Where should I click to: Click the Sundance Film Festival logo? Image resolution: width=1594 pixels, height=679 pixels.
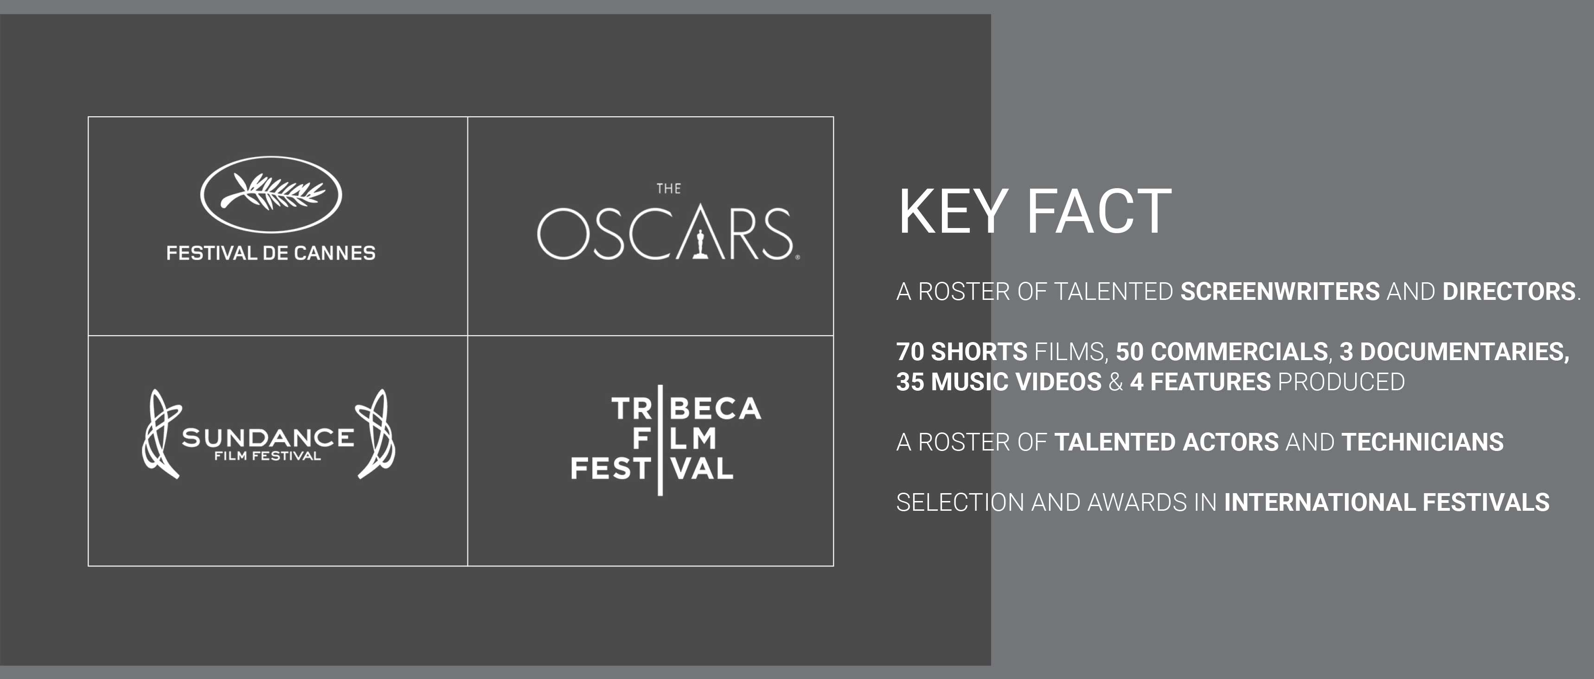269,434
